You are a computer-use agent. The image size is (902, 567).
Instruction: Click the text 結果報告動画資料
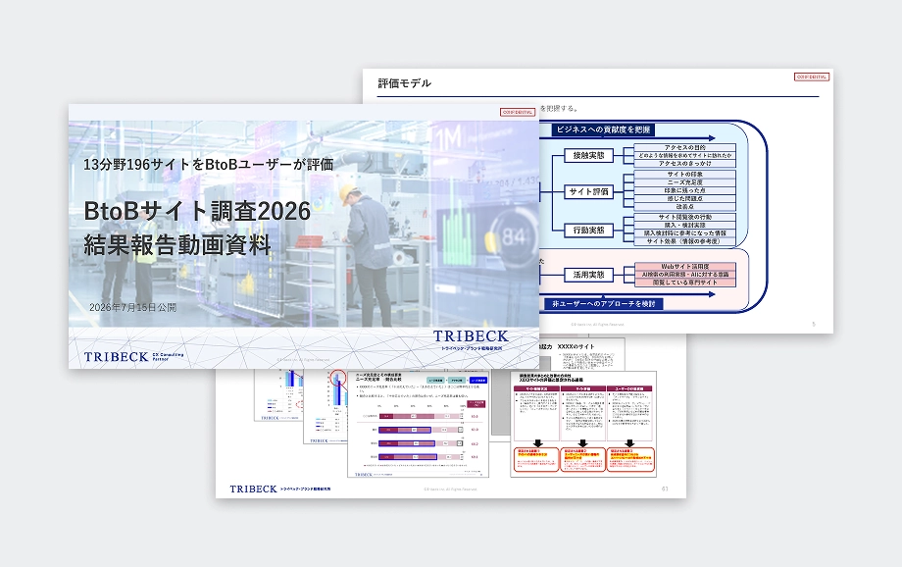tap(177, 245)
